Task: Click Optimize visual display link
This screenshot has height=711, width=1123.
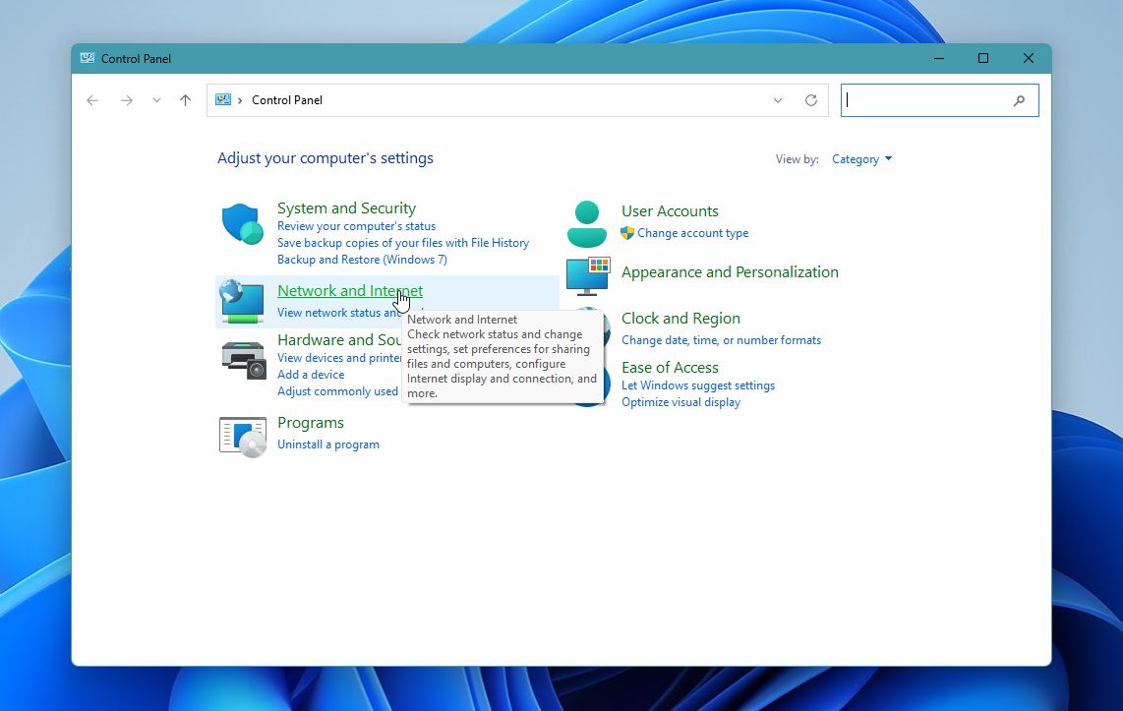Action: (681, 402)
